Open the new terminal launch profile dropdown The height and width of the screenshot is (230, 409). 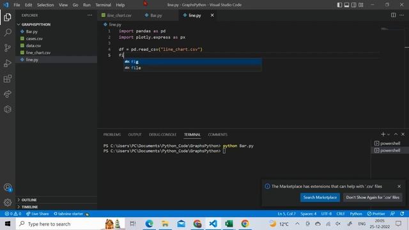[x=389, y=134]
